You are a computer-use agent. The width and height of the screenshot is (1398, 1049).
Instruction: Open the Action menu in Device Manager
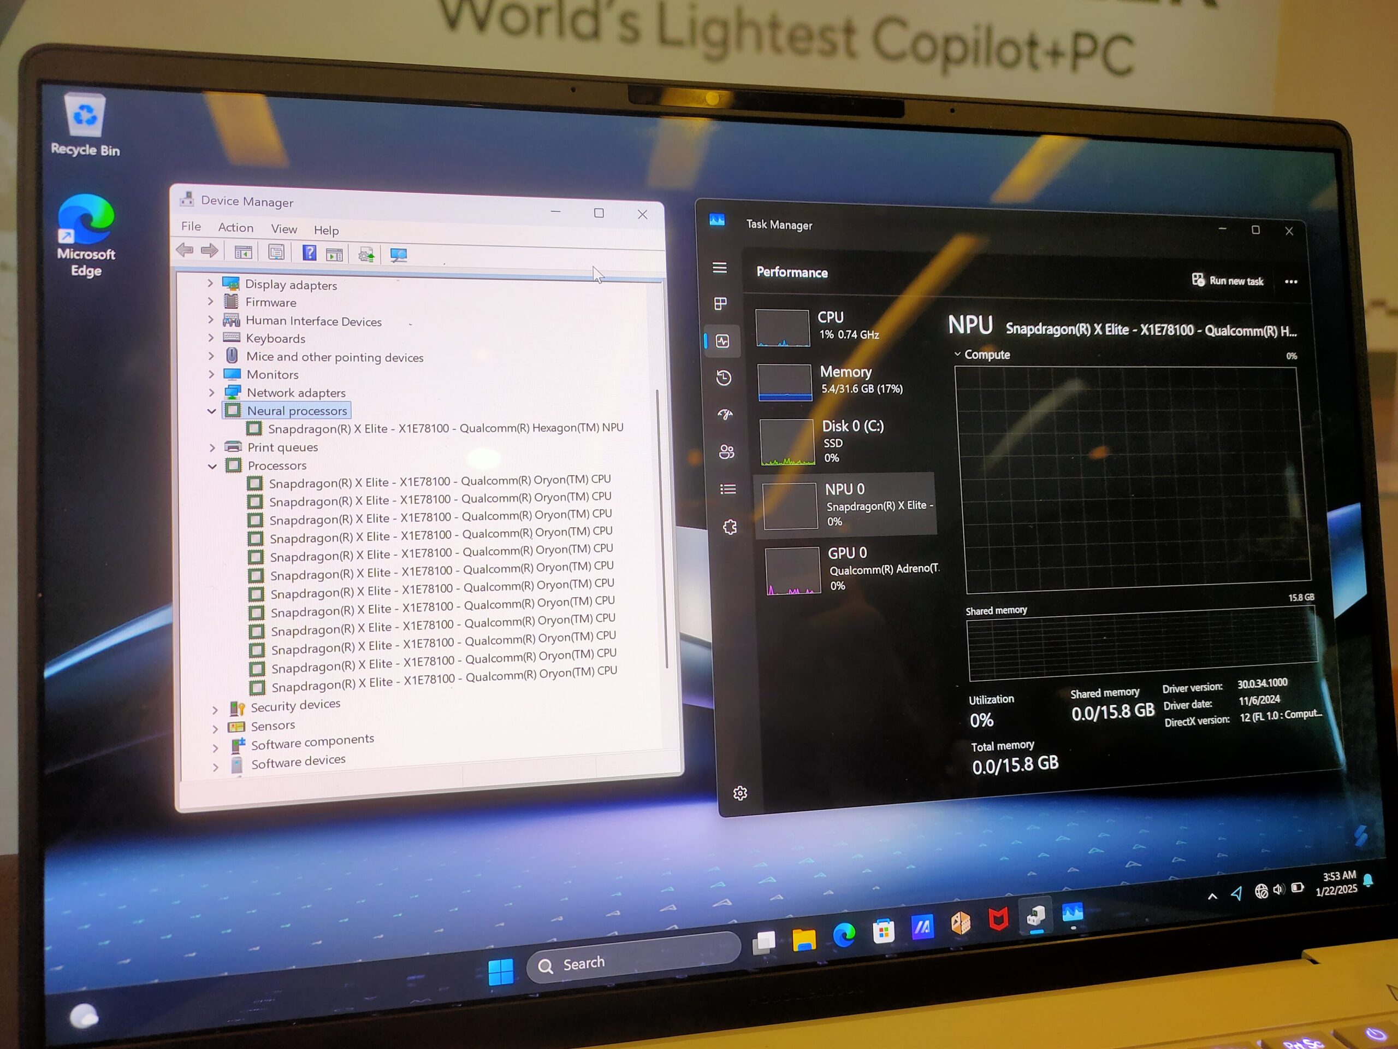click(236, 228)
